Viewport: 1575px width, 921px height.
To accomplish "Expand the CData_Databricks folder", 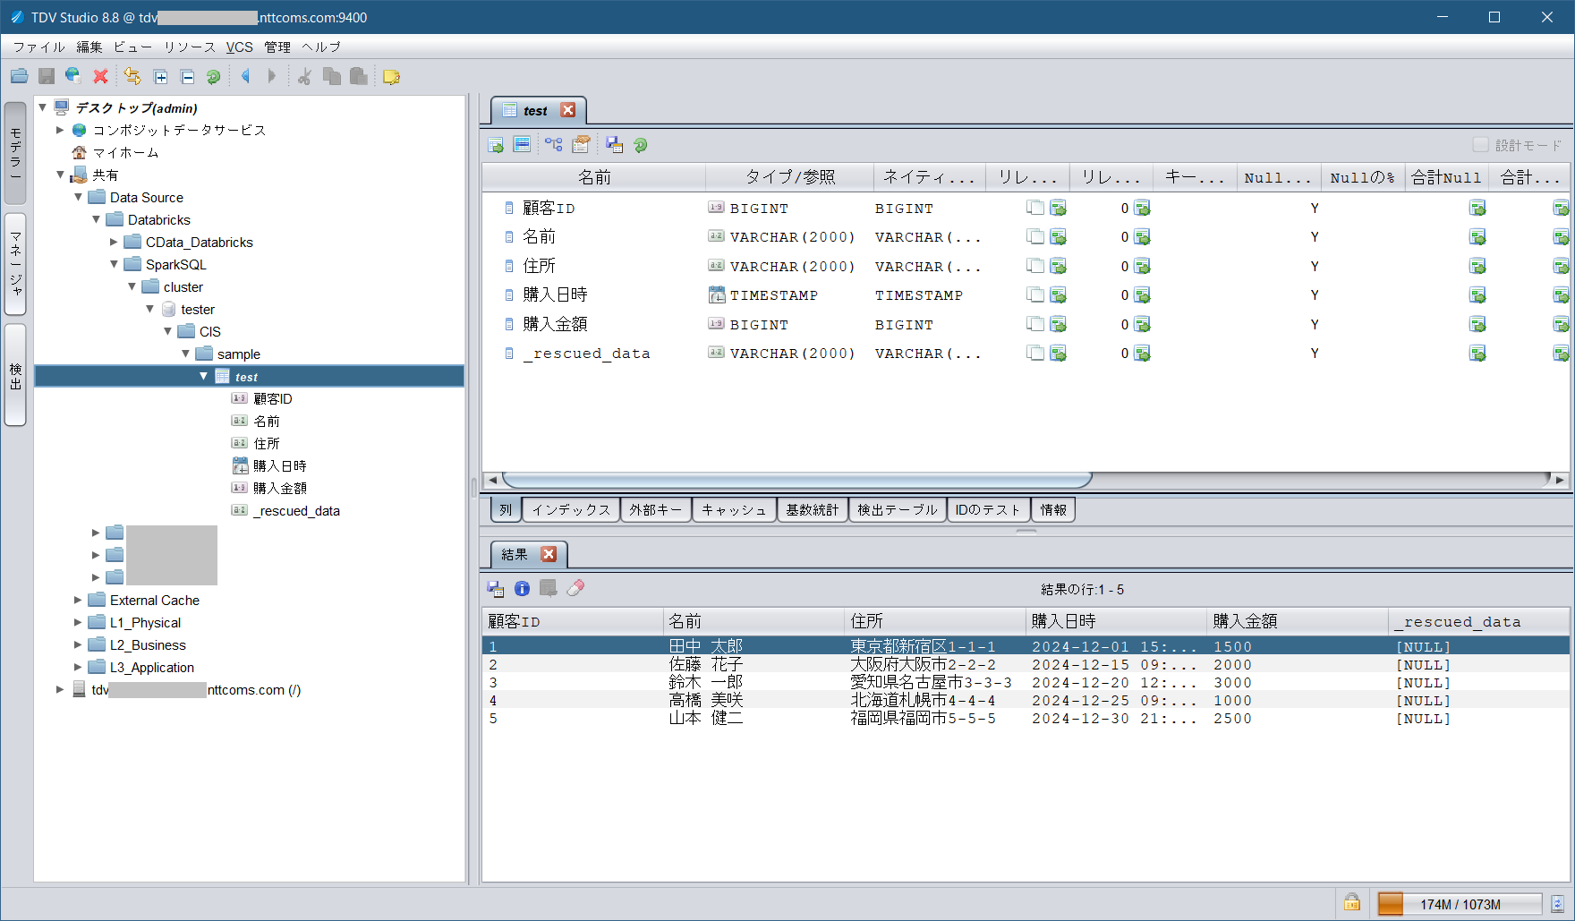I will click(x=114, y=242).
